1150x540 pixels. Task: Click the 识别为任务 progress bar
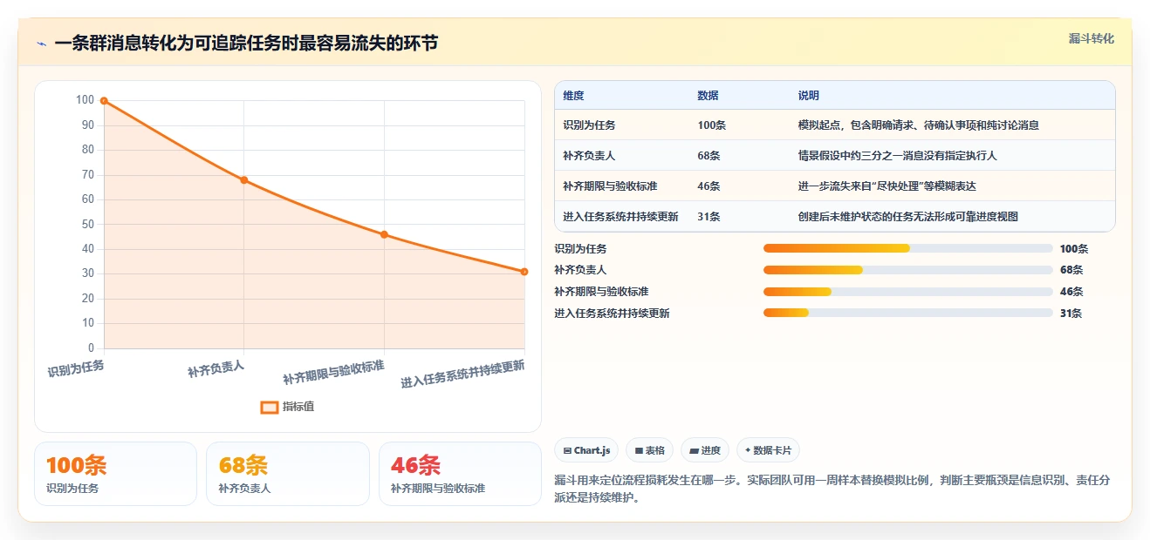(908, 248)
